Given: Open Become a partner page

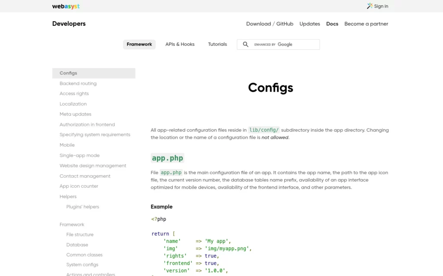Looking at the screenshot, I should point(366,24).
